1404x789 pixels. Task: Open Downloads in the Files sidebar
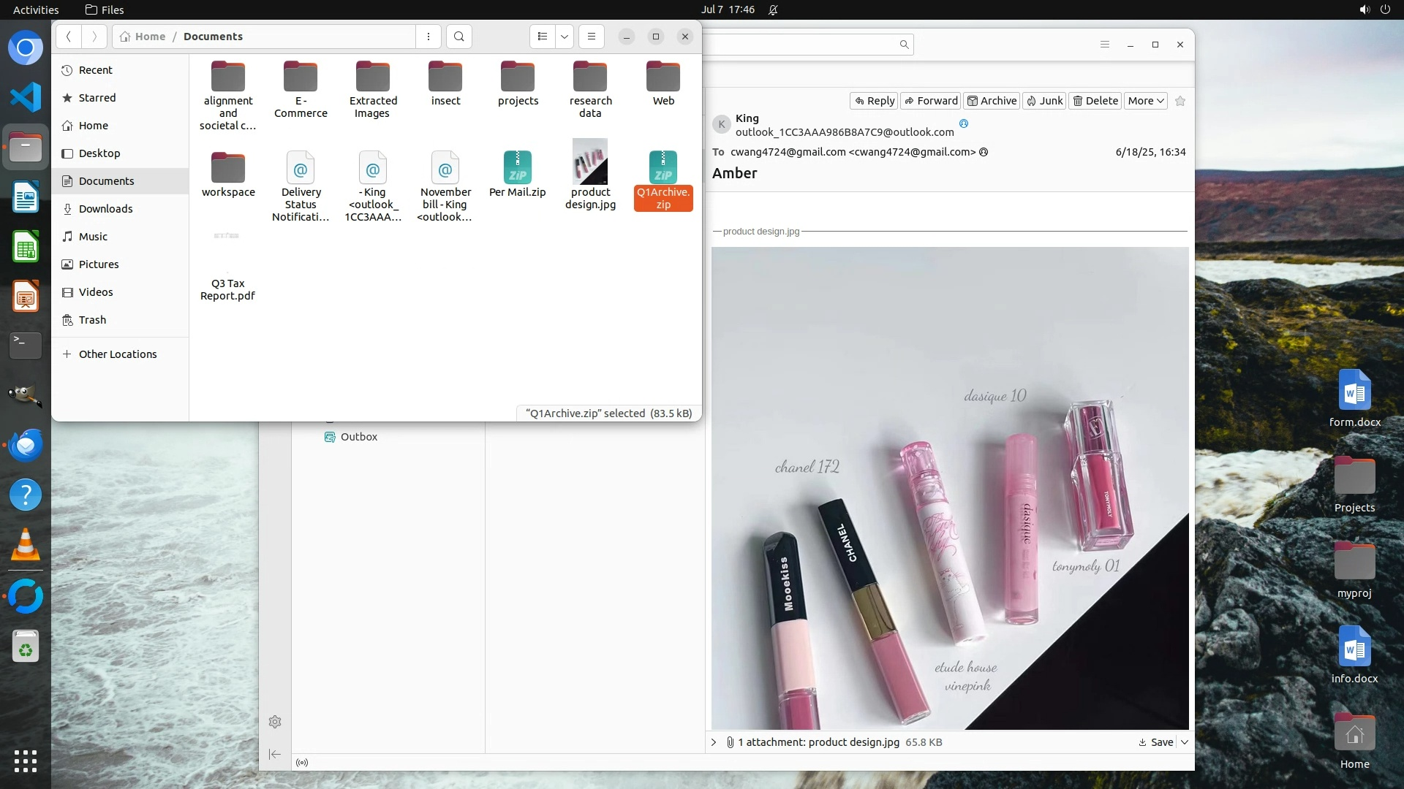105,209
